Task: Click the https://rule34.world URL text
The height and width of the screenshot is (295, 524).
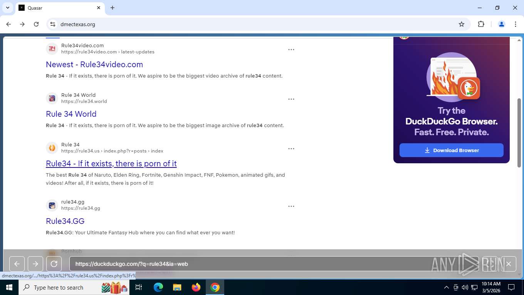Action: pyautogui.click(x=84, y=101)
